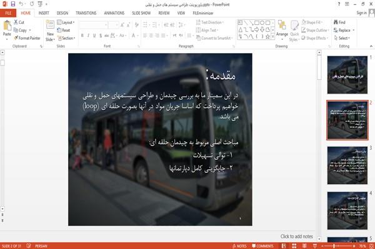Toggle Italic formatting button
The image size is (375, 249).
click(x=88, y=36)
